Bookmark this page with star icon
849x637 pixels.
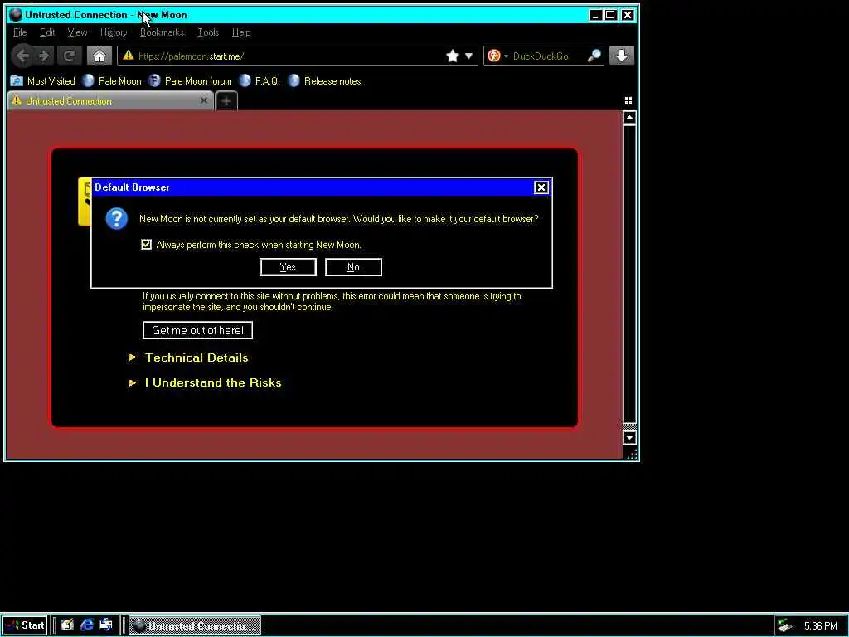[452, 56]
